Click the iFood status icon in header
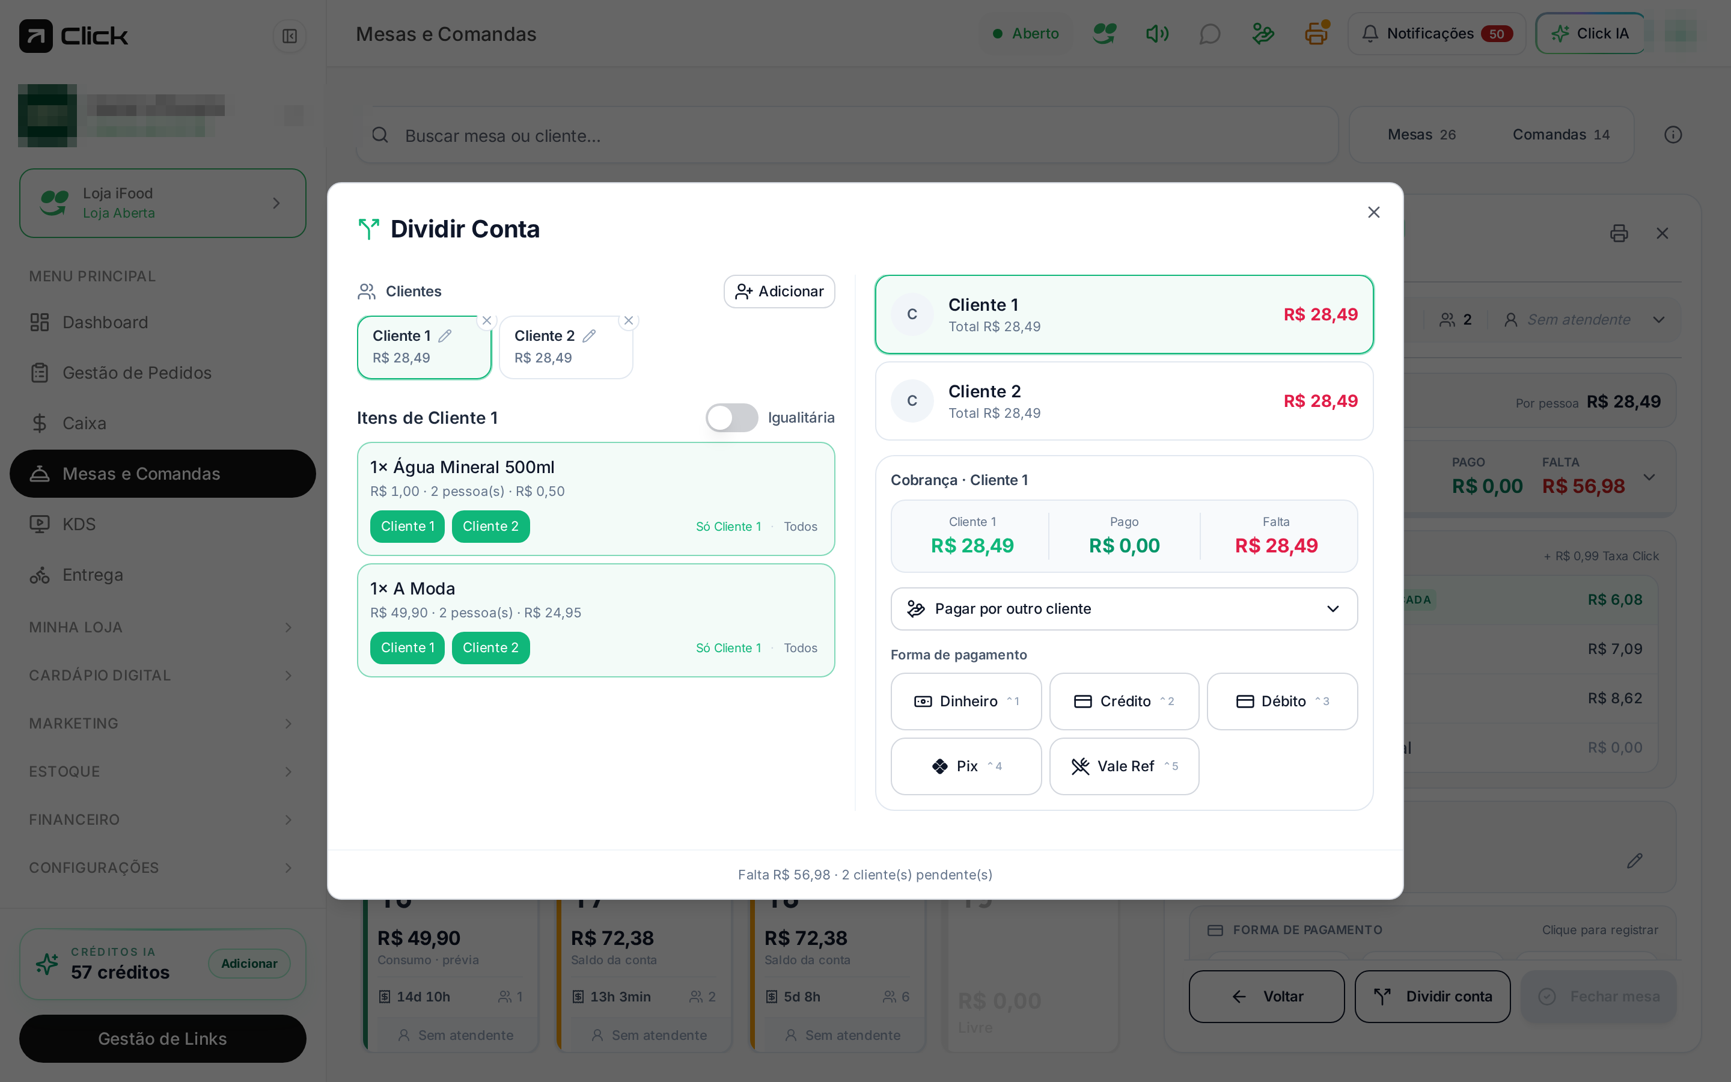Image resolution: width=1731 pixels, height=1082 pixels. tap(1104, 34)
